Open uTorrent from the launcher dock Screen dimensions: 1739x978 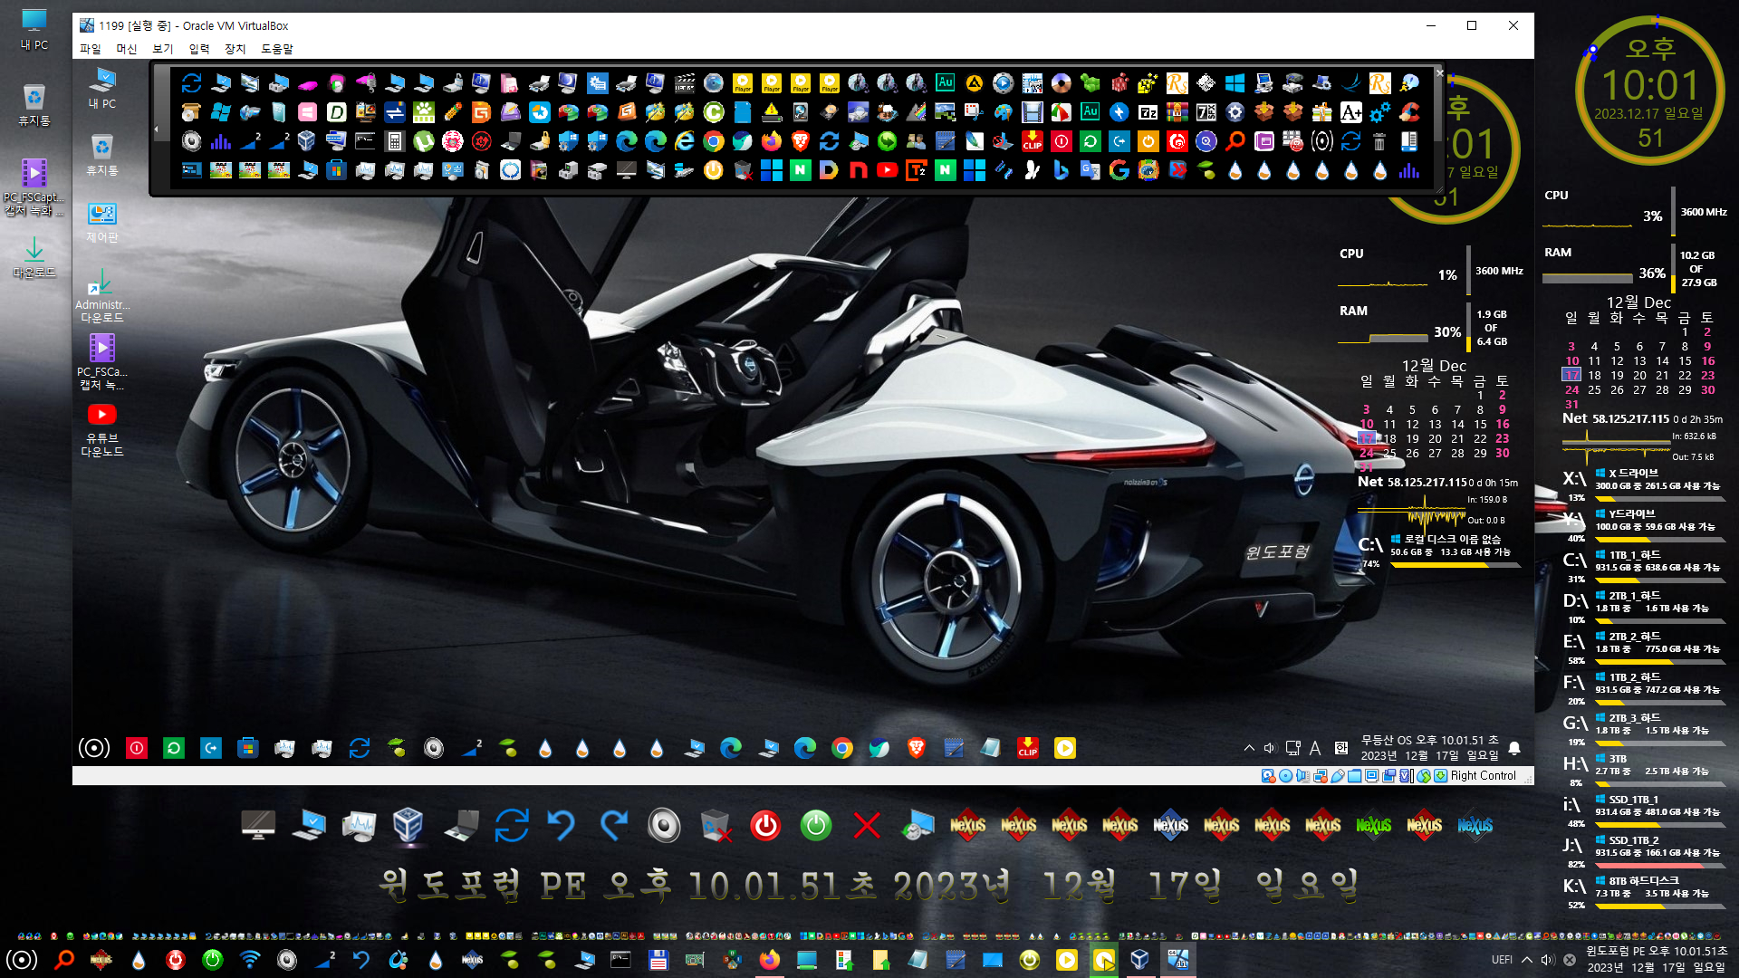point(424,141)
